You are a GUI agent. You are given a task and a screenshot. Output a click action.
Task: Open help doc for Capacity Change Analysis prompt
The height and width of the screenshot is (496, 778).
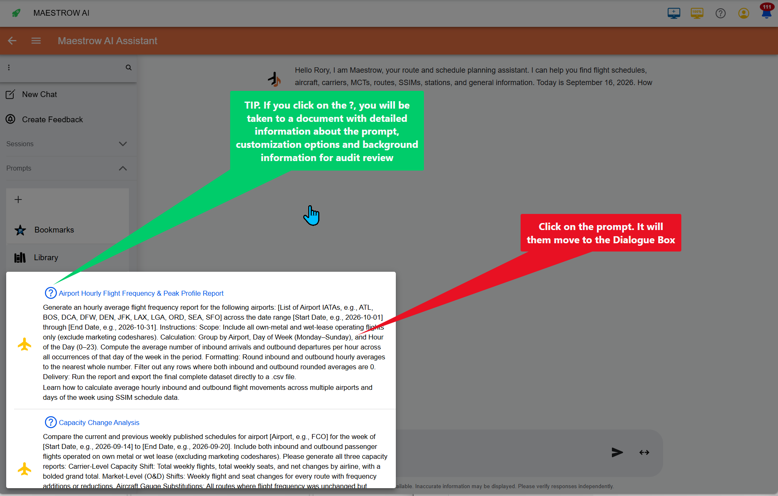(x=50, y=422)
